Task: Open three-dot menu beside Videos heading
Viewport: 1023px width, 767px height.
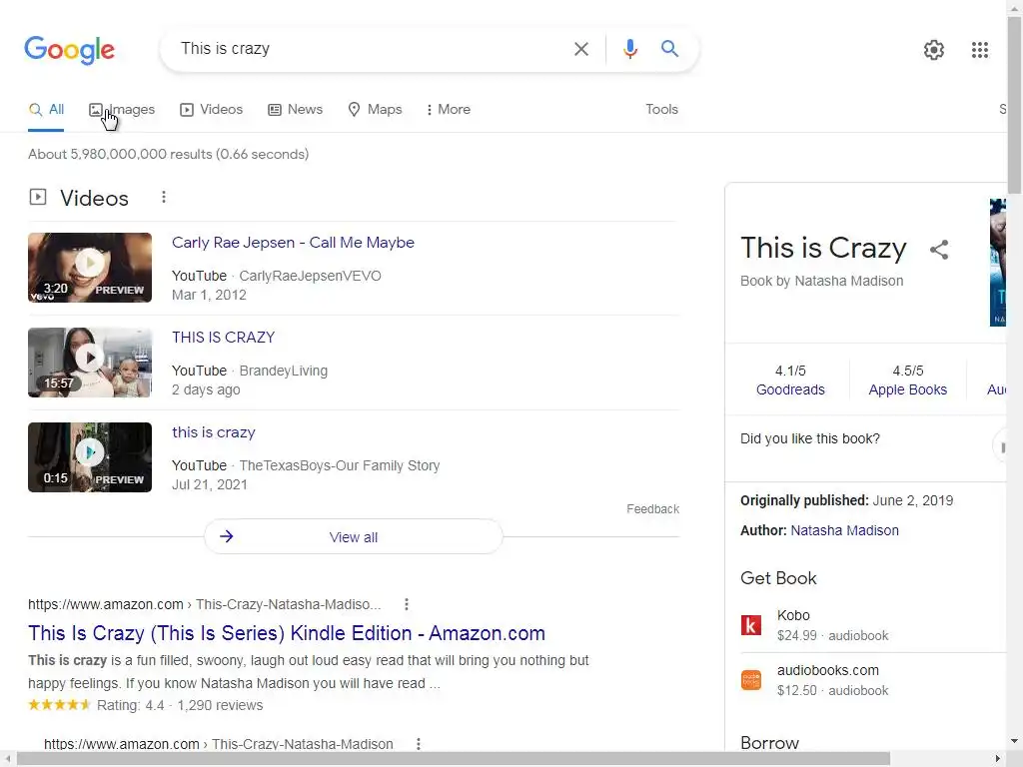Action: pos(164,197)
